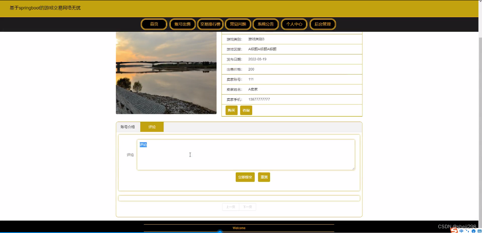Submit the comment with 立即提交
This screenshot has height=233, width=482.
tap(244, 177)
